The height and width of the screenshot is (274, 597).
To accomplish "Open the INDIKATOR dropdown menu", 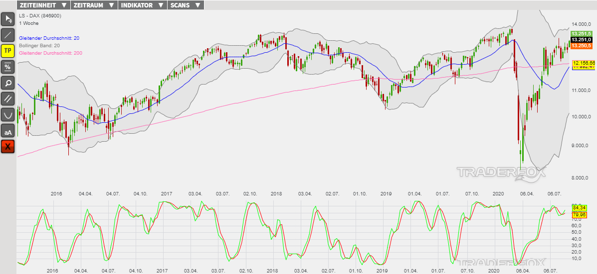I will (x=143, y=5).
